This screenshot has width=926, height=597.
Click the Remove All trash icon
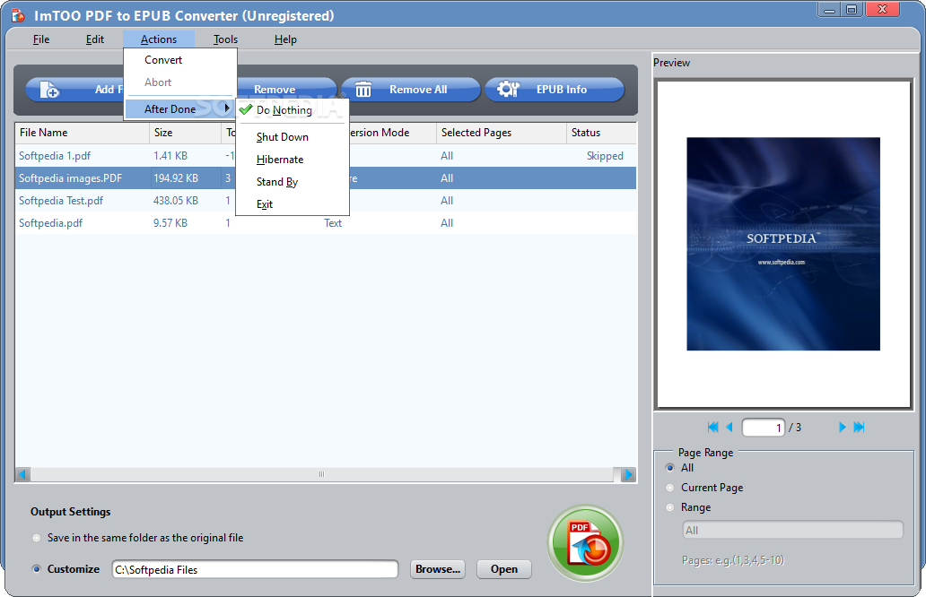click(363, 90)
